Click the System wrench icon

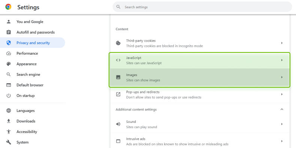[9, 142]
